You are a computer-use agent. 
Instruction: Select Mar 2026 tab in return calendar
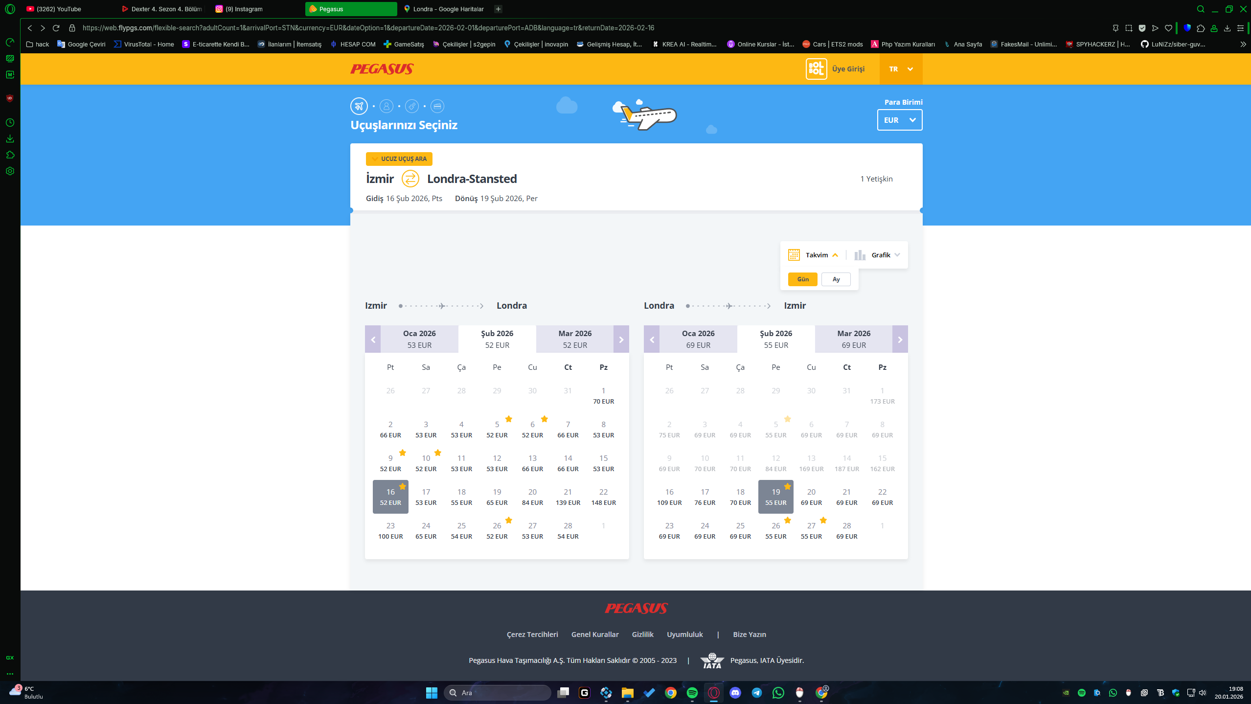[854, 339]
